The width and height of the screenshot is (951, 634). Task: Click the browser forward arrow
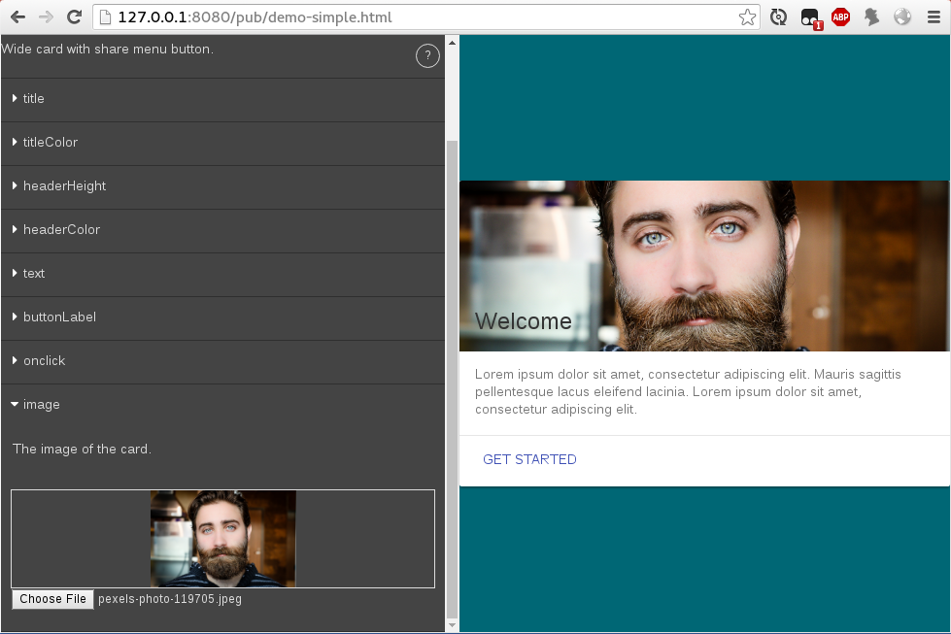(x=46, y=17)
